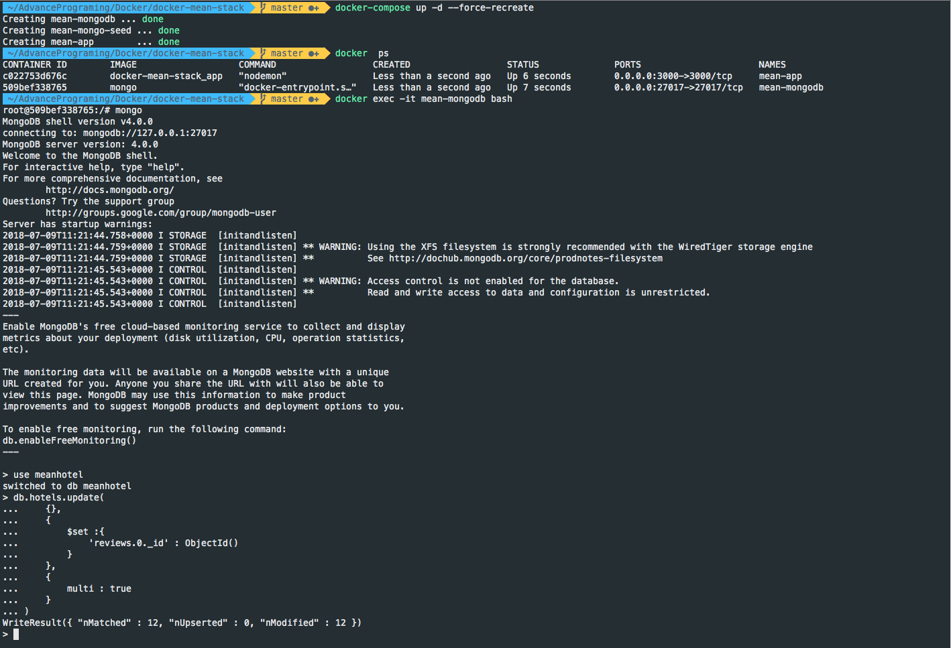
Task: Click the port mapping 0.0.0.0:3000->3000/tcp
Action: click(673, 76)
